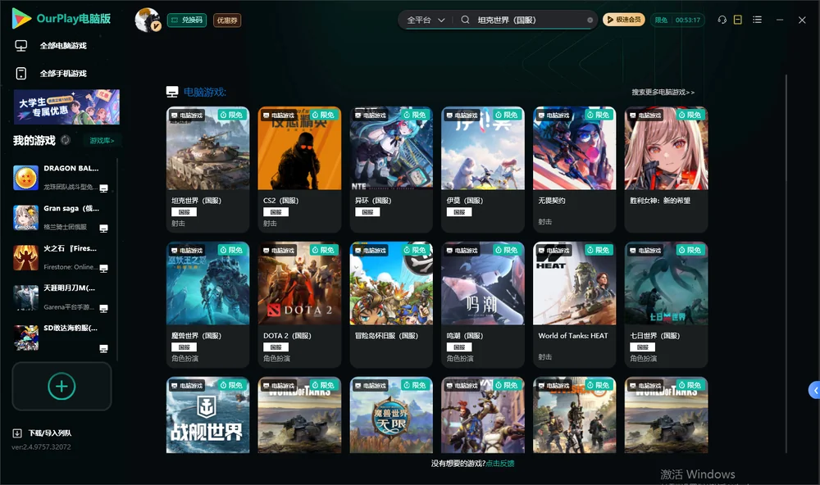The image size is (820, 485).
Task: Click the PC icon on DRAGON BALL row
Action: (x=103, y=188)
